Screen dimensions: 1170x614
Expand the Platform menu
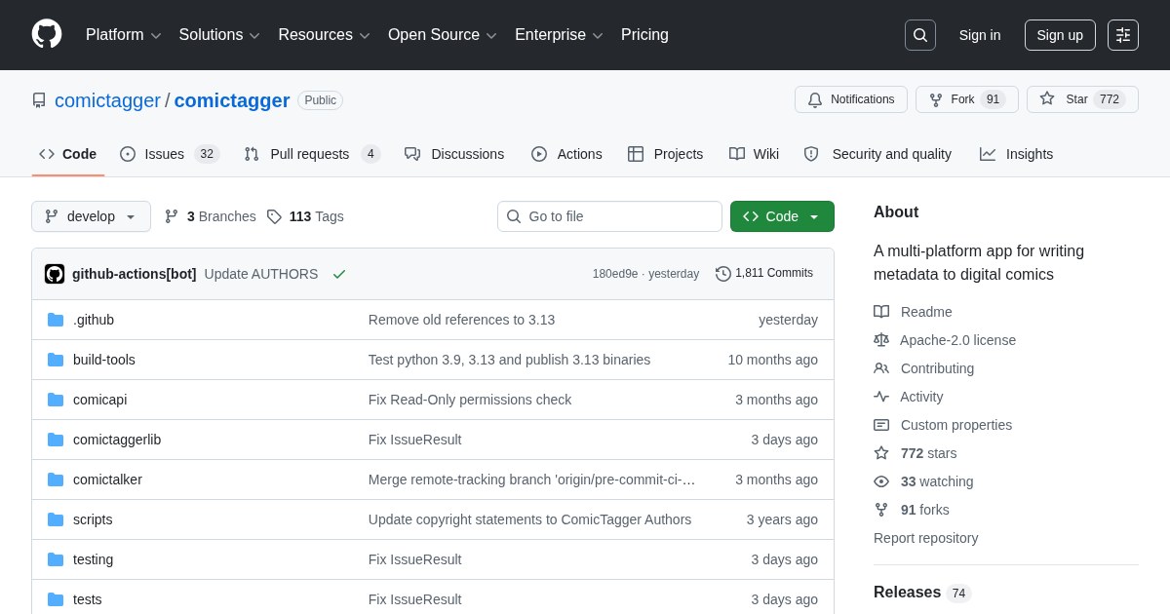[124, 35]
